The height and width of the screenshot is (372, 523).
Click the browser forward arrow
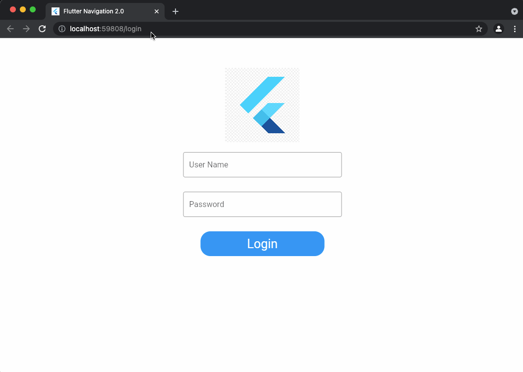(26, 29)
